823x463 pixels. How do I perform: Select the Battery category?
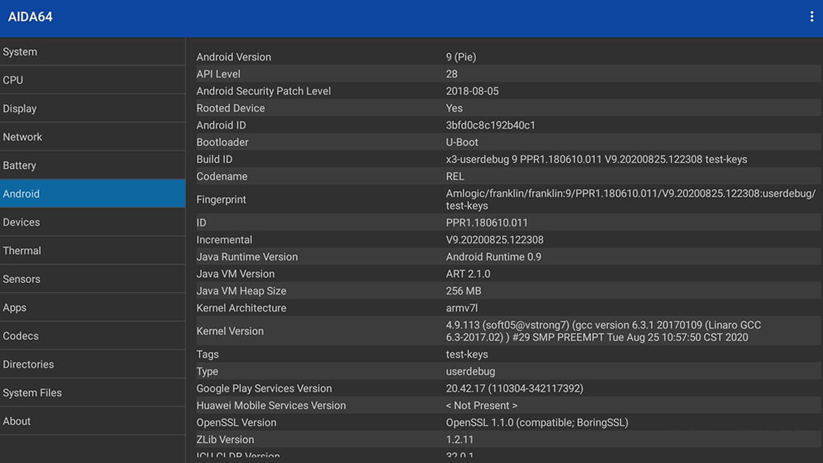tap(93, 165)
